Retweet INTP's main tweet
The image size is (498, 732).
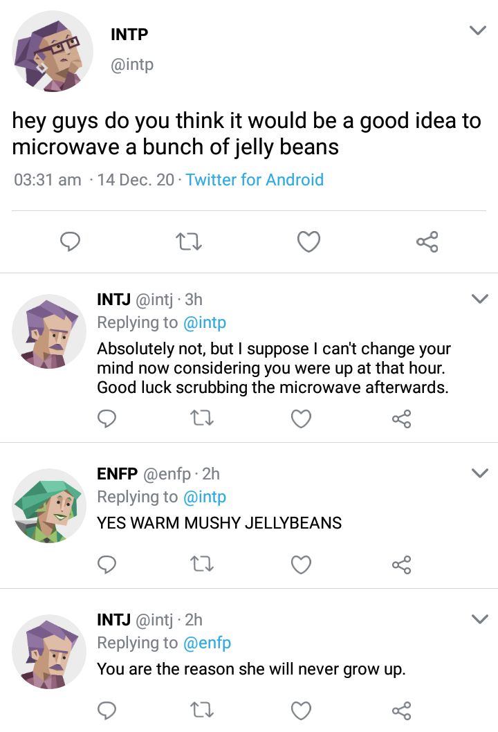coord(188,241)
